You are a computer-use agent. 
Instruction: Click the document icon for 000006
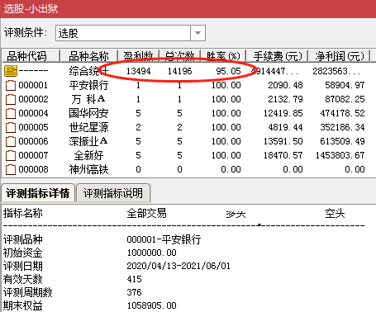11,141
